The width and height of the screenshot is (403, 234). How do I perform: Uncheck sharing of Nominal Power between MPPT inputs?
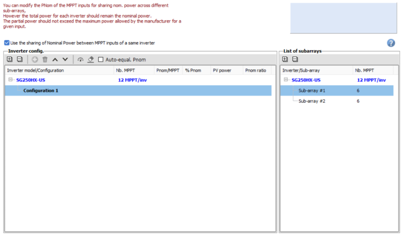pos(7,43)
